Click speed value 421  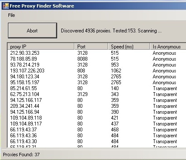[115, 118]
